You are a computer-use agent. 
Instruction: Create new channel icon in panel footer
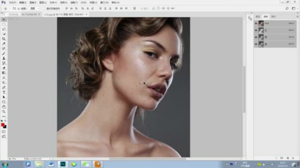(x=288, y=158)
